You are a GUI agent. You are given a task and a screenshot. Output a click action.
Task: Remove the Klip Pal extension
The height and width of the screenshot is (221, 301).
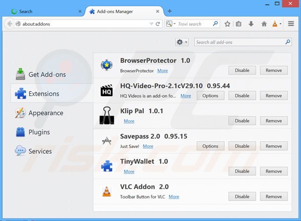coord(274,121)
